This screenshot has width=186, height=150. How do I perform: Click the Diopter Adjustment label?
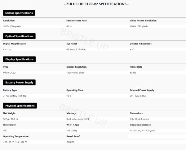[141, 44]
